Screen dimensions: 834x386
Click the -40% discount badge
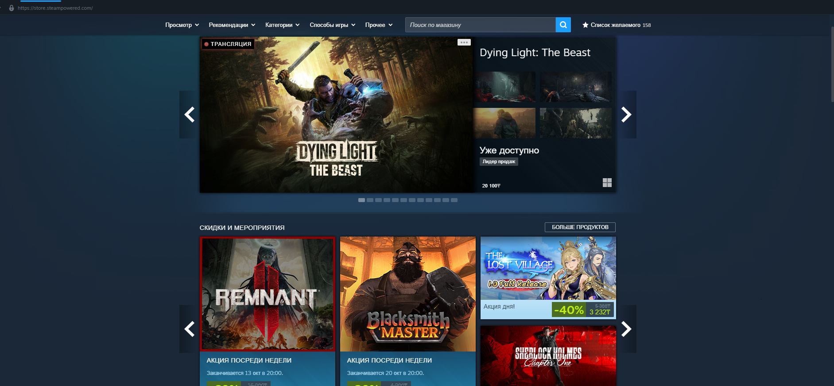click(569, 310)
